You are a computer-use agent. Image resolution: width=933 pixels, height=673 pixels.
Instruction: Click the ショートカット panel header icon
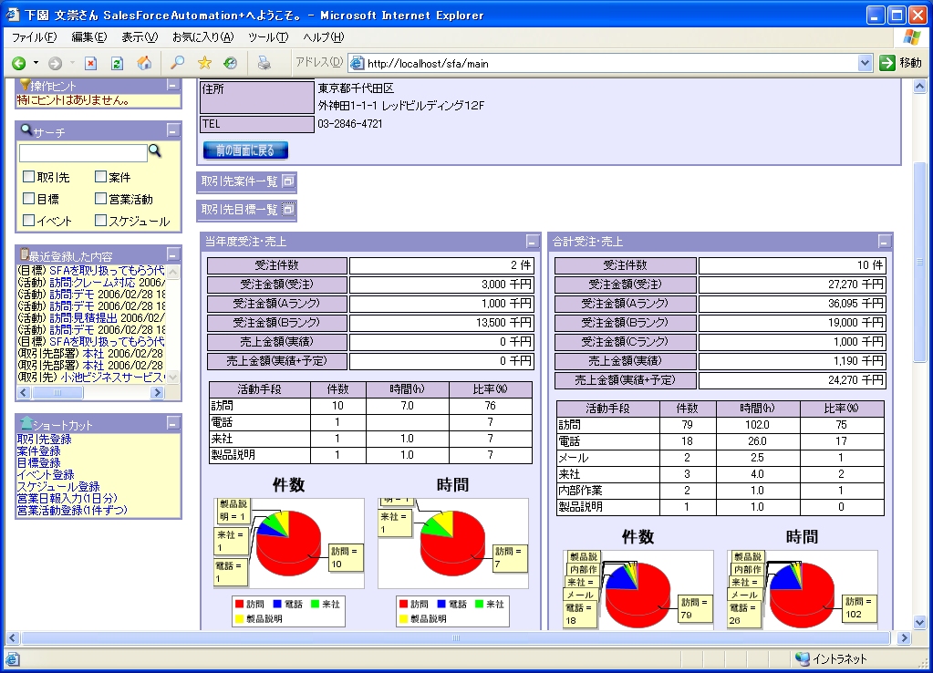(26, 423)
